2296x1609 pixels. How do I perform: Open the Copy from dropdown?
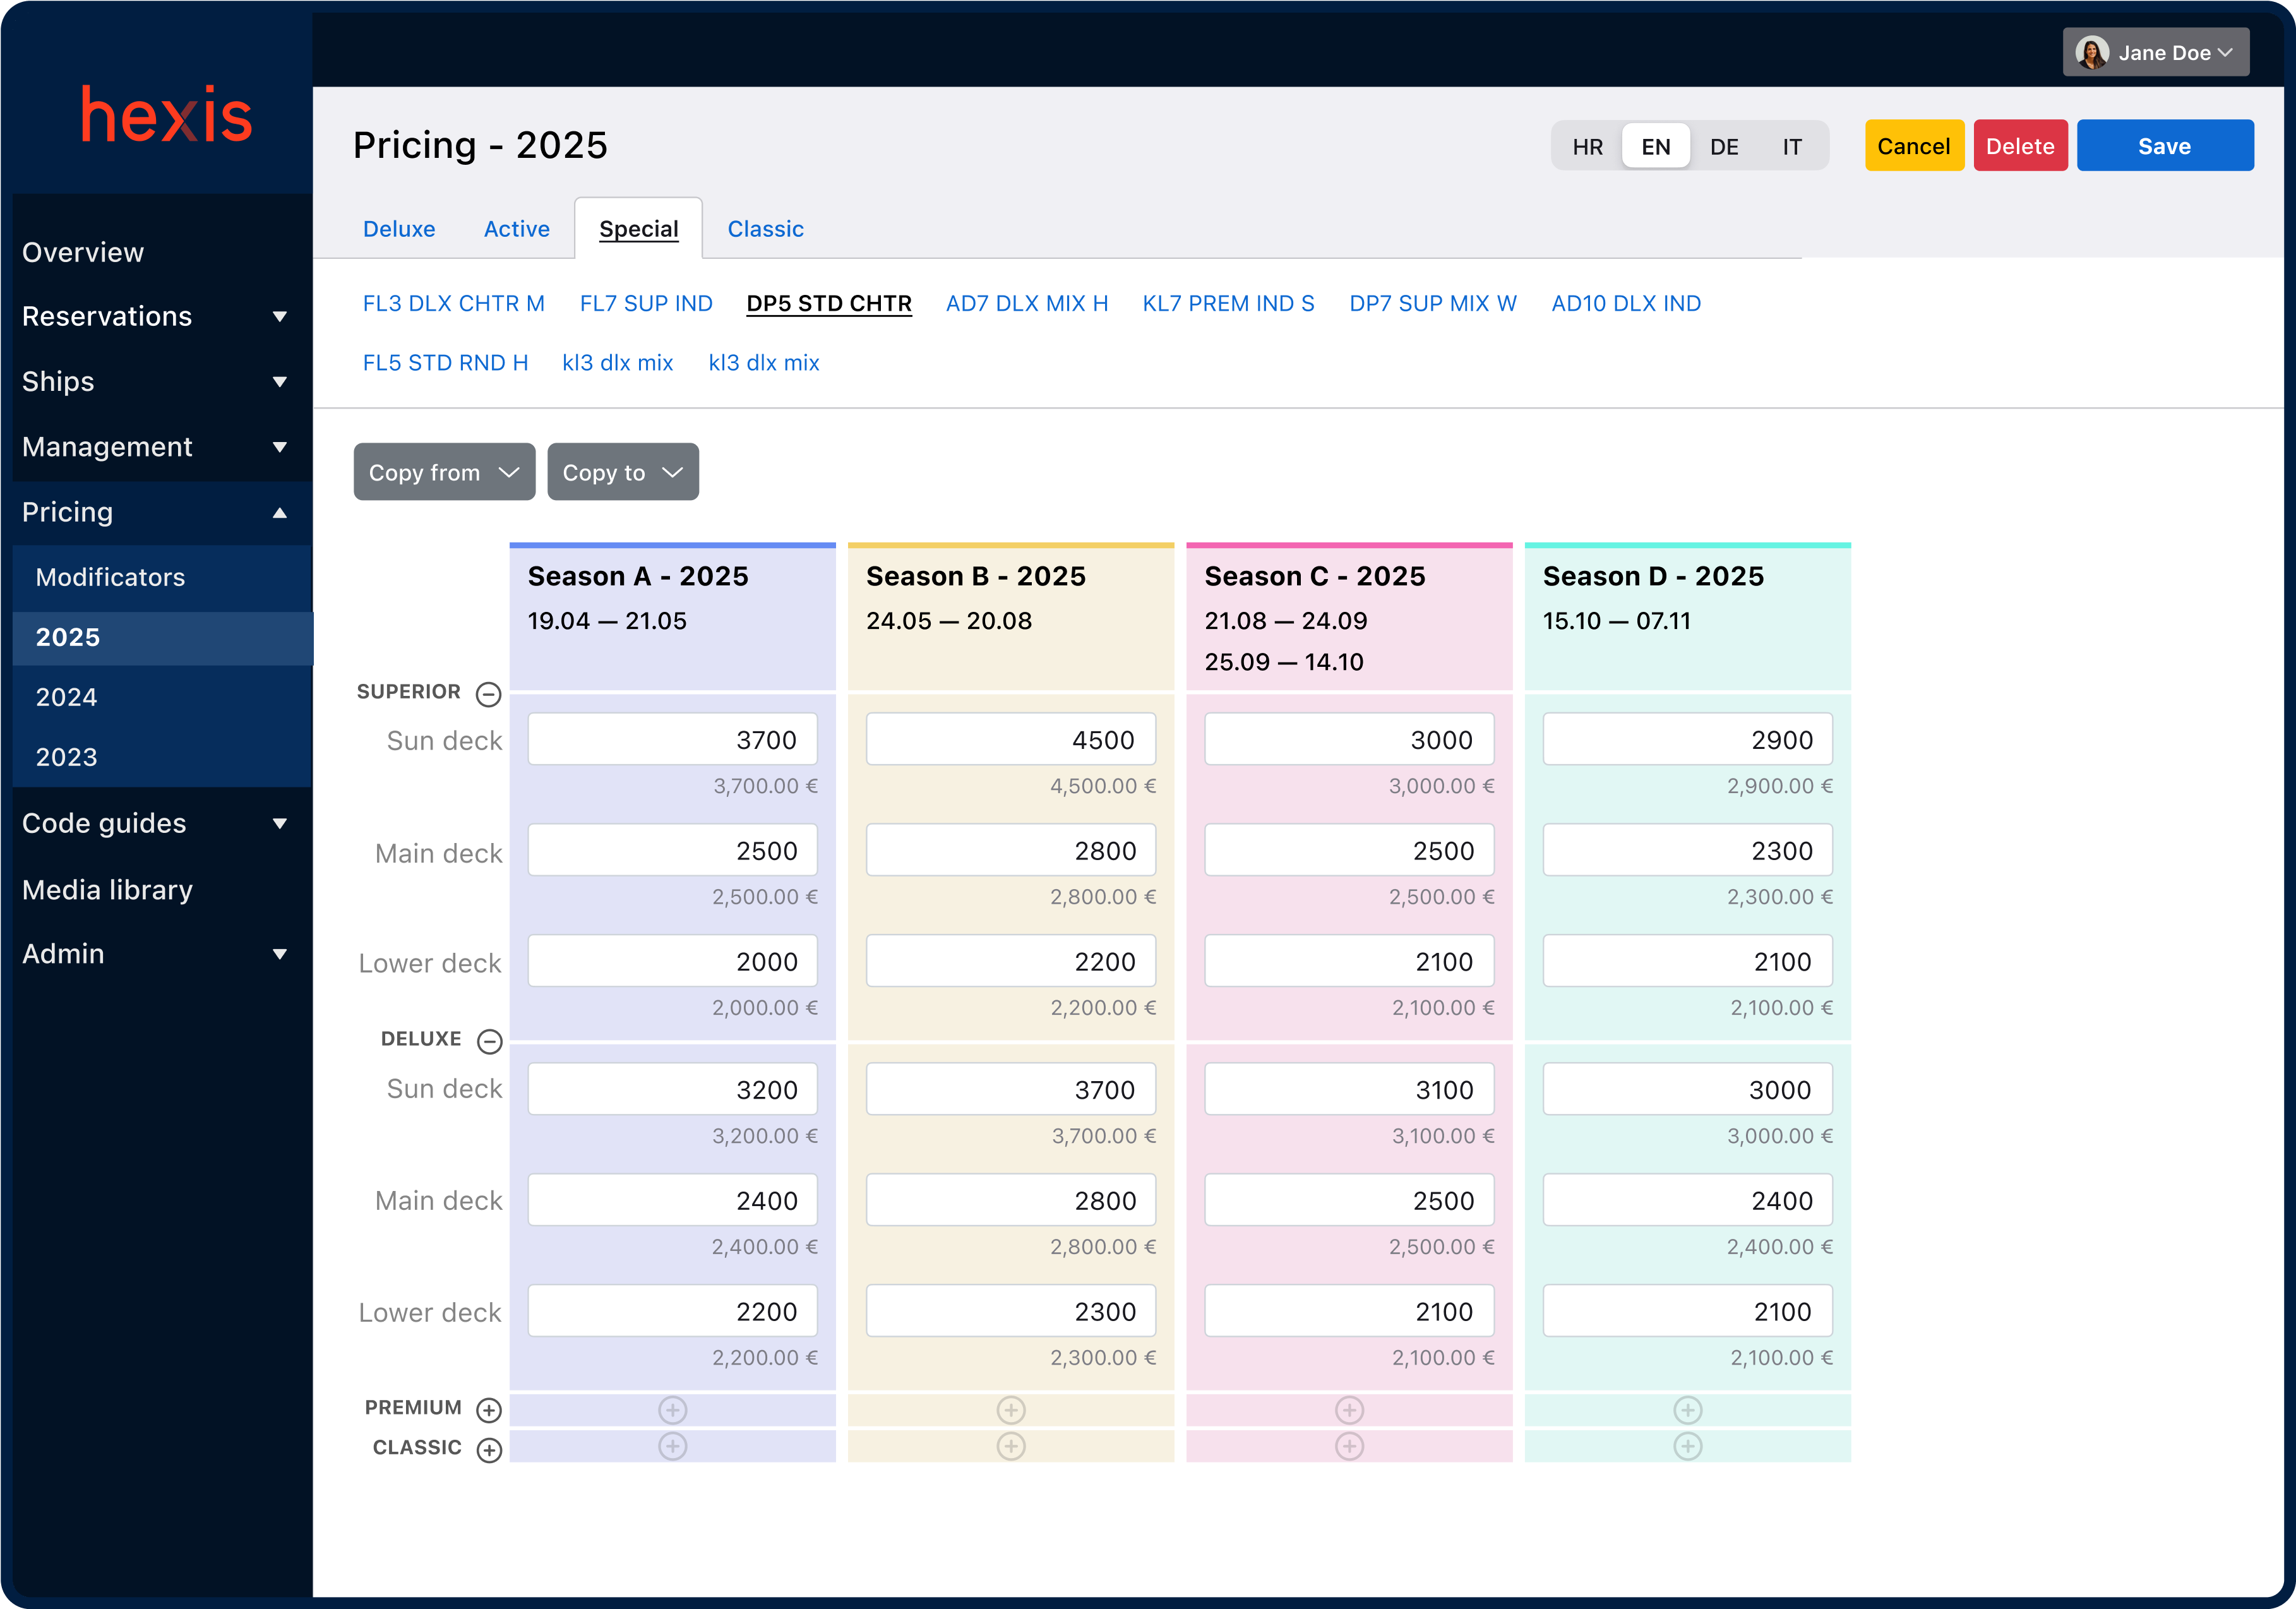tap(444, 472)
